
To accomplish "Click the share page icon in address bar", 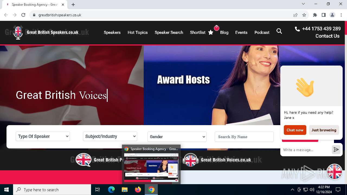I will [295, 15].
